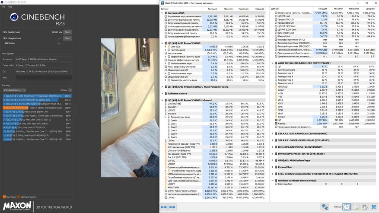Viewport: 379px width, 213px height.
Task: Click the log-to-file icon with green plus
Action: point(356,207)
